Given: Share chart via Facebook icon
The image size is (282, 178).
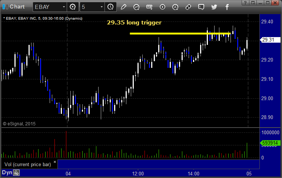Looking at the screenshot, I should click(227, 7).
